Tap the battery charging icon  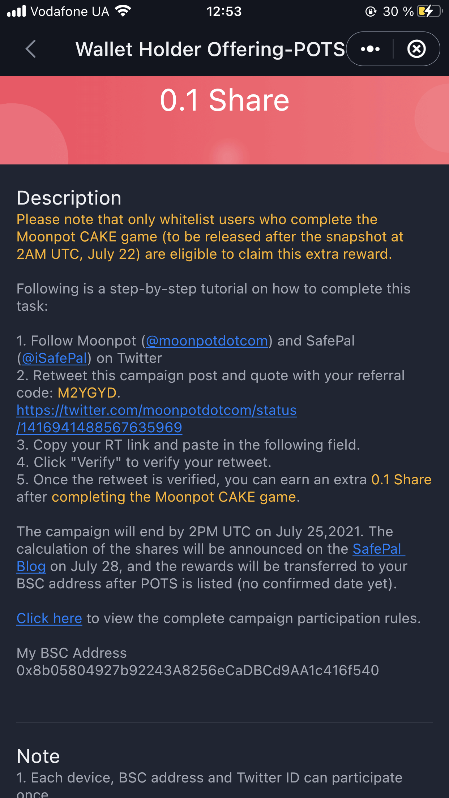(x=429, y=11)
